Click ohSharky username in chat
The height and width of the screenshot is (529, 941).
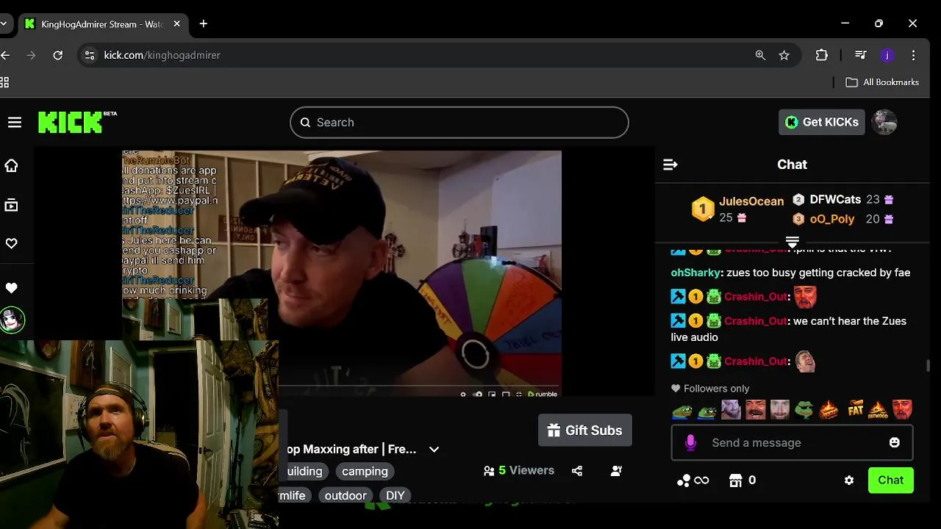point(695,273)
